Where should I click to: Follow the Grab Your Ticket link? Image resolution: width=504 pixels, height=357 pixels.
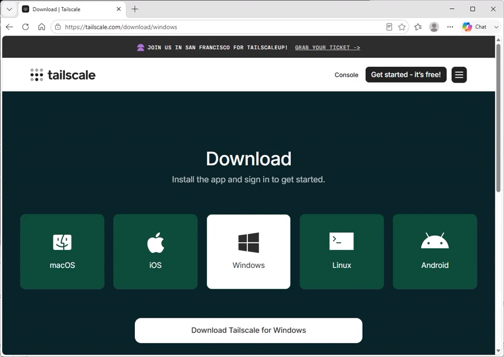click(327, 47)
